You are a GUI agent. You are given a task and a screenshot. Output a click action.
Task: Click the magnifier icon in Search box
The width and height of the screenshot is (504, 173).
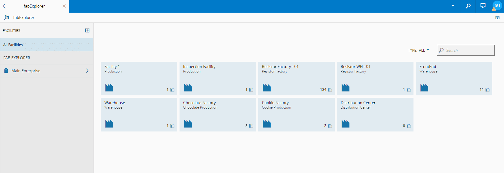point(441,50)
